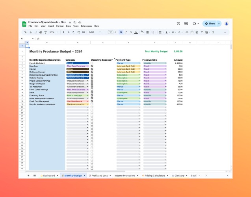
Task: Click the paint format roller icon
Action: click(46, 32)
